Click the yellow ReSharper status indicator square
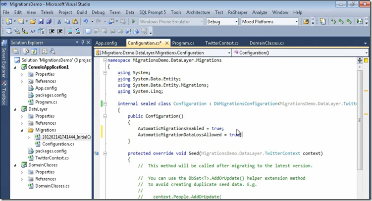The height and width of the screenshot is (201, 372). [x=366, y=60]
